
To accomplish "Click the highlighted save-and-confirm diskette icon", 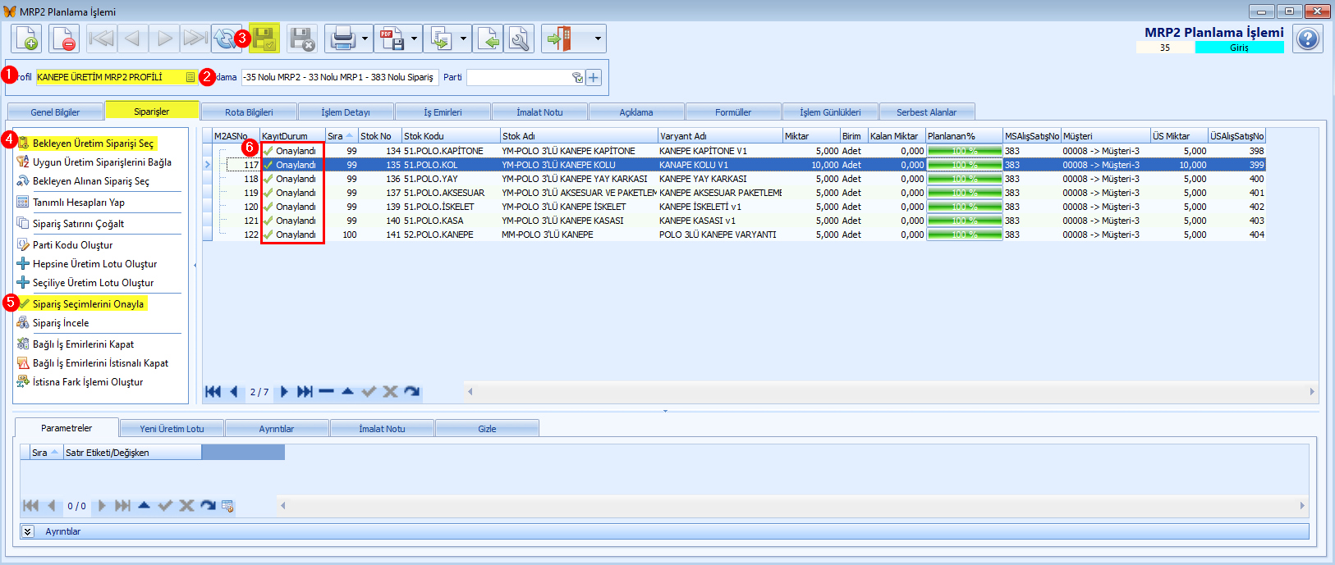I will (264, 39).
